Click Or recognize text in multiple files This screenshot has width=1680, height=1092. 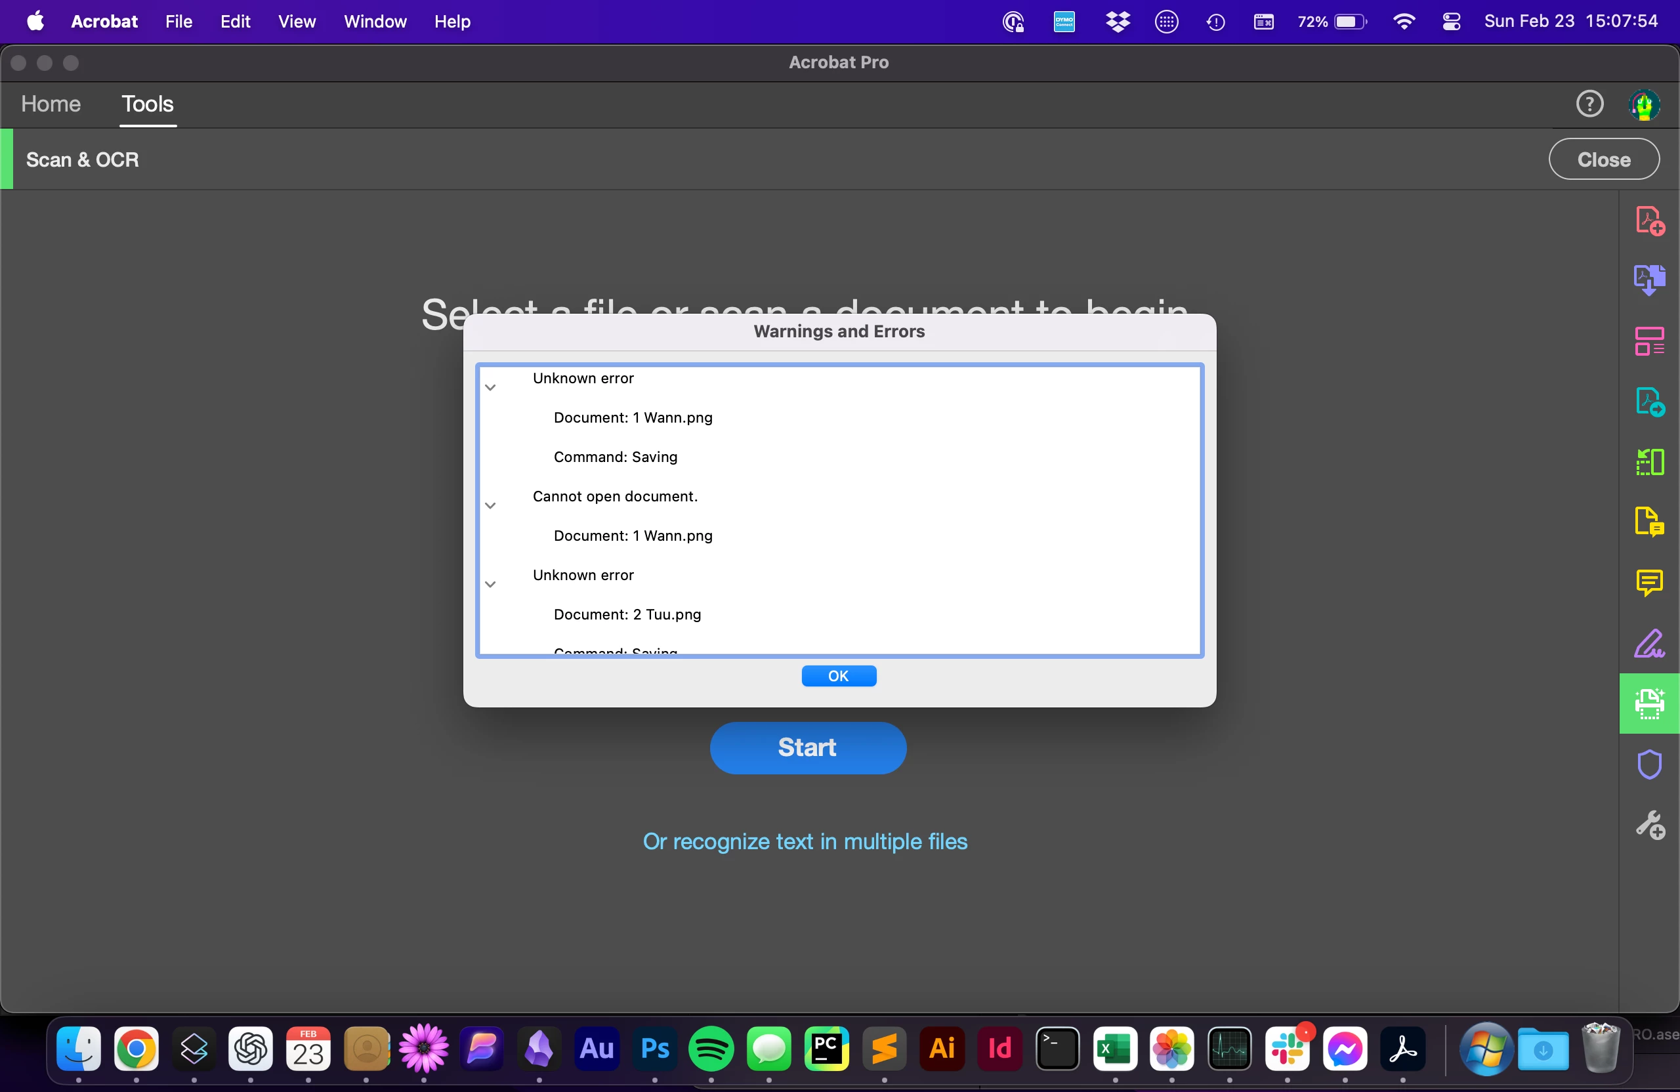tap(805, 841)
